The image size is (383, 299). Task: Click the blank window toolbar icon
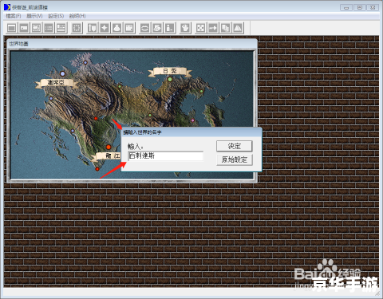pos(11,28)
